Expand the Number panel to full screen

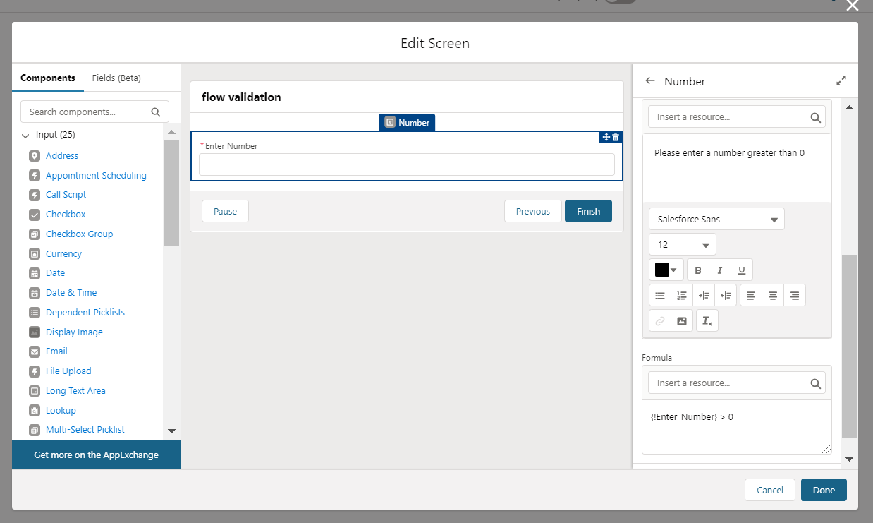coord(841,80)
